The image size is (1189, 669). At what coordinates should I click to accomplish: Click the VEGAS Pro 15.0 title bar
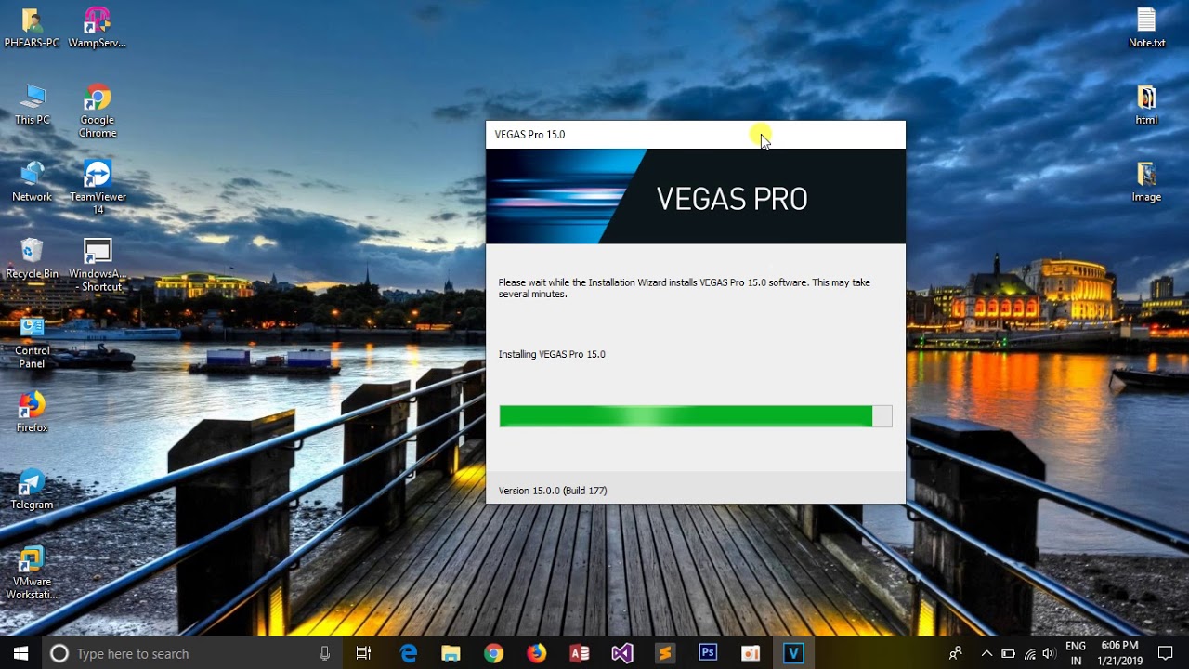[x=695, y=135]
